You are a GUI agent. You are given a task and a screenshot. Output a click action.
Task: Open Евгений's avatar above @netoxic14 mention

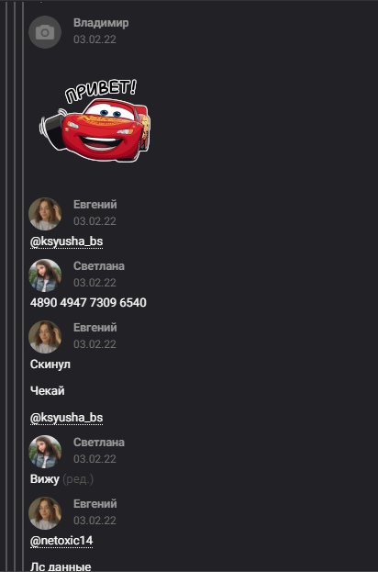(45, 513)
